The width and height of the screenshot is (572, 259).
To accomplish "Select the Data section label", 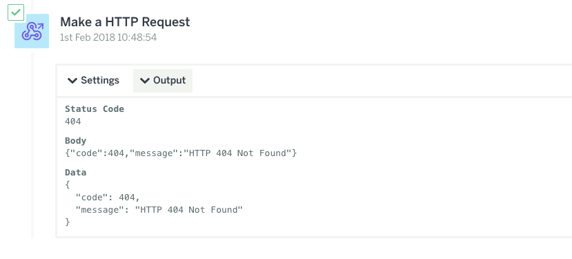I will (75, 173).
